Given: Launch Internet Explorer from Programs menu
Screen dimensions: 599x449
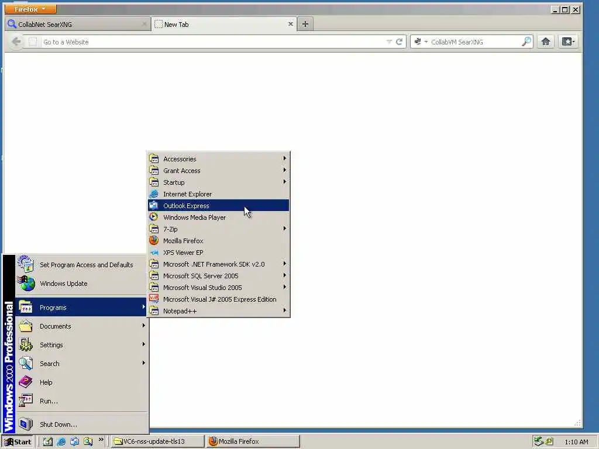Looking at the screenshot, I should 218,194.
